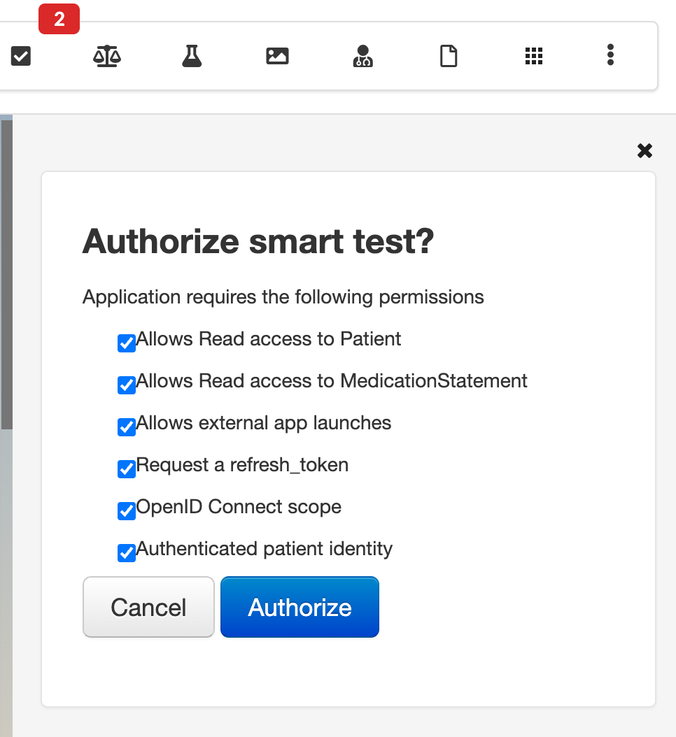Uncheck Allows Read access to Patient
The height and width of the screenshot is (737, 676).
click(126, 343)
